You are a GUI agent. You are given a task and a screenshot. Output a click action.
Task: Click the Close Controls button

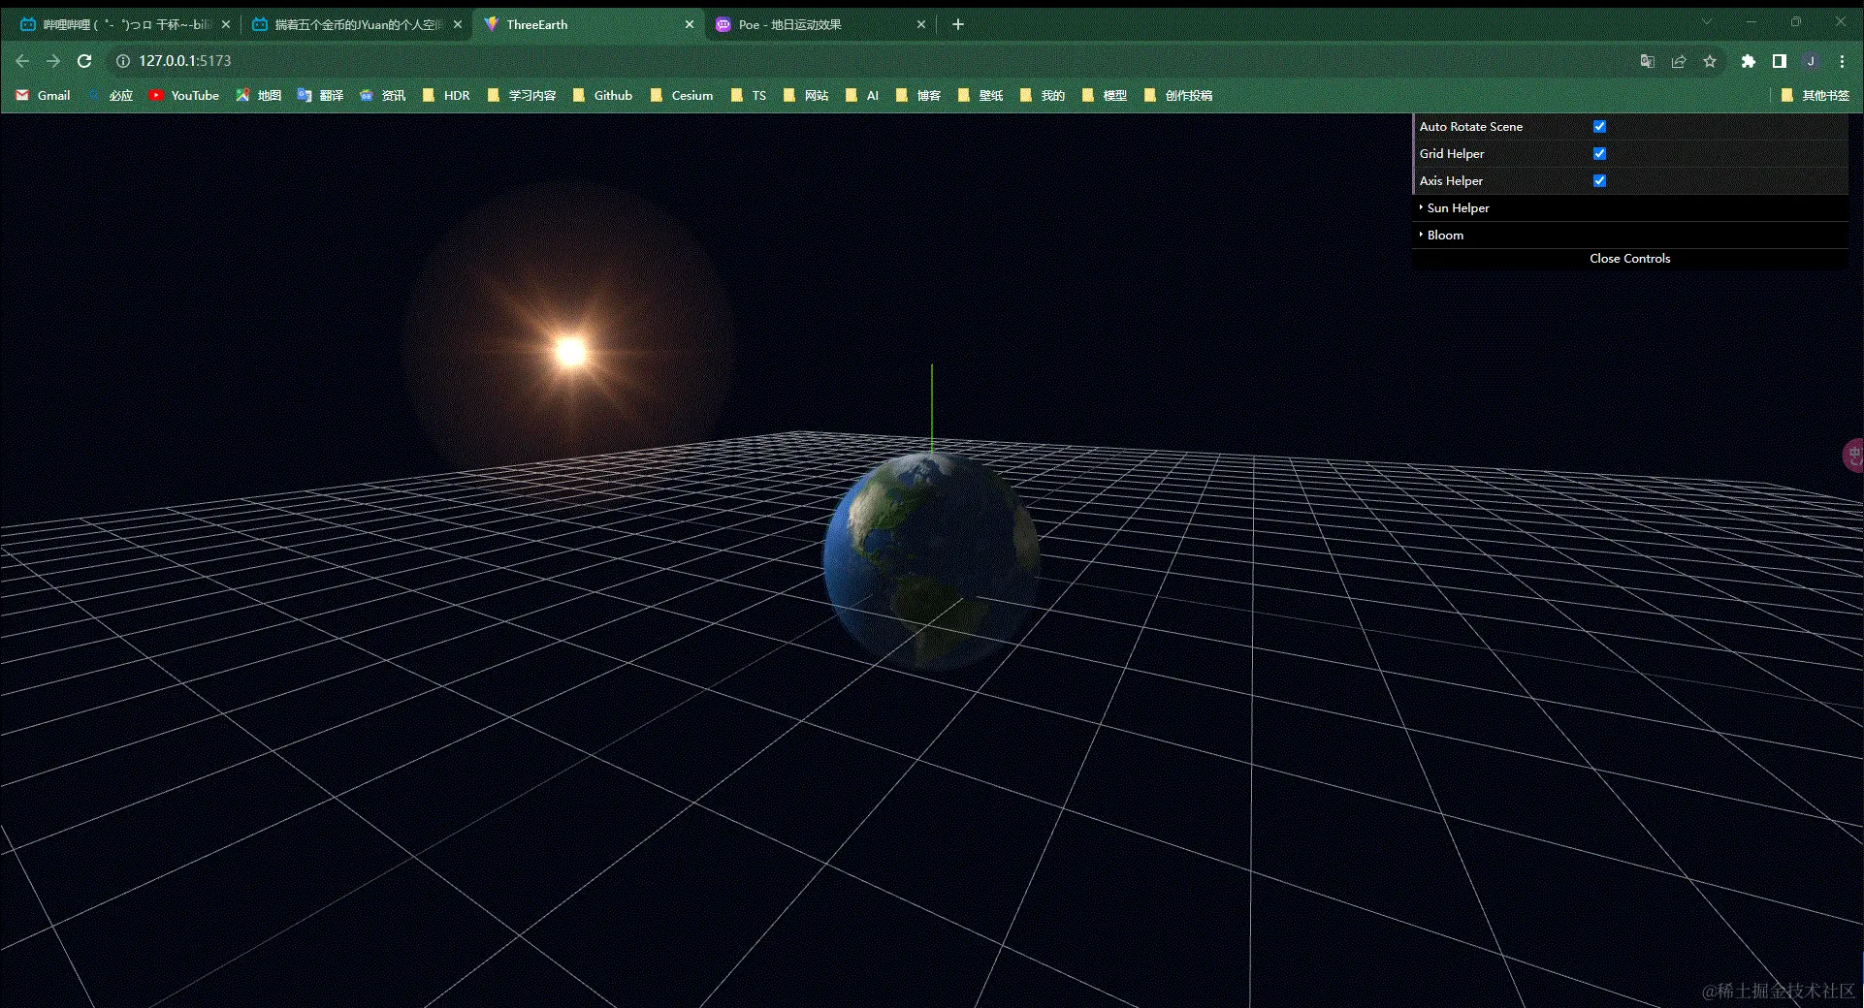[1630, 259]
